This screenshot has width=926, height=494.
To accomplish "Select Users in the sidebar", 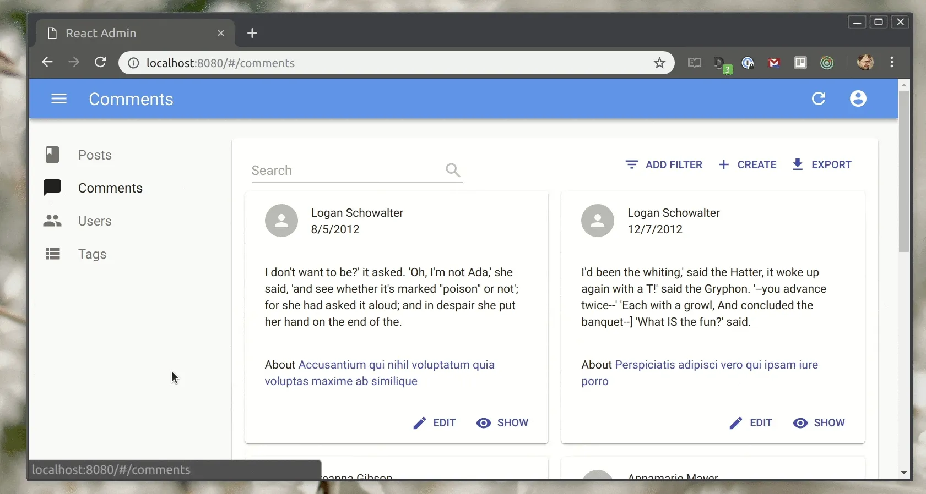I will tap(95, 221).
